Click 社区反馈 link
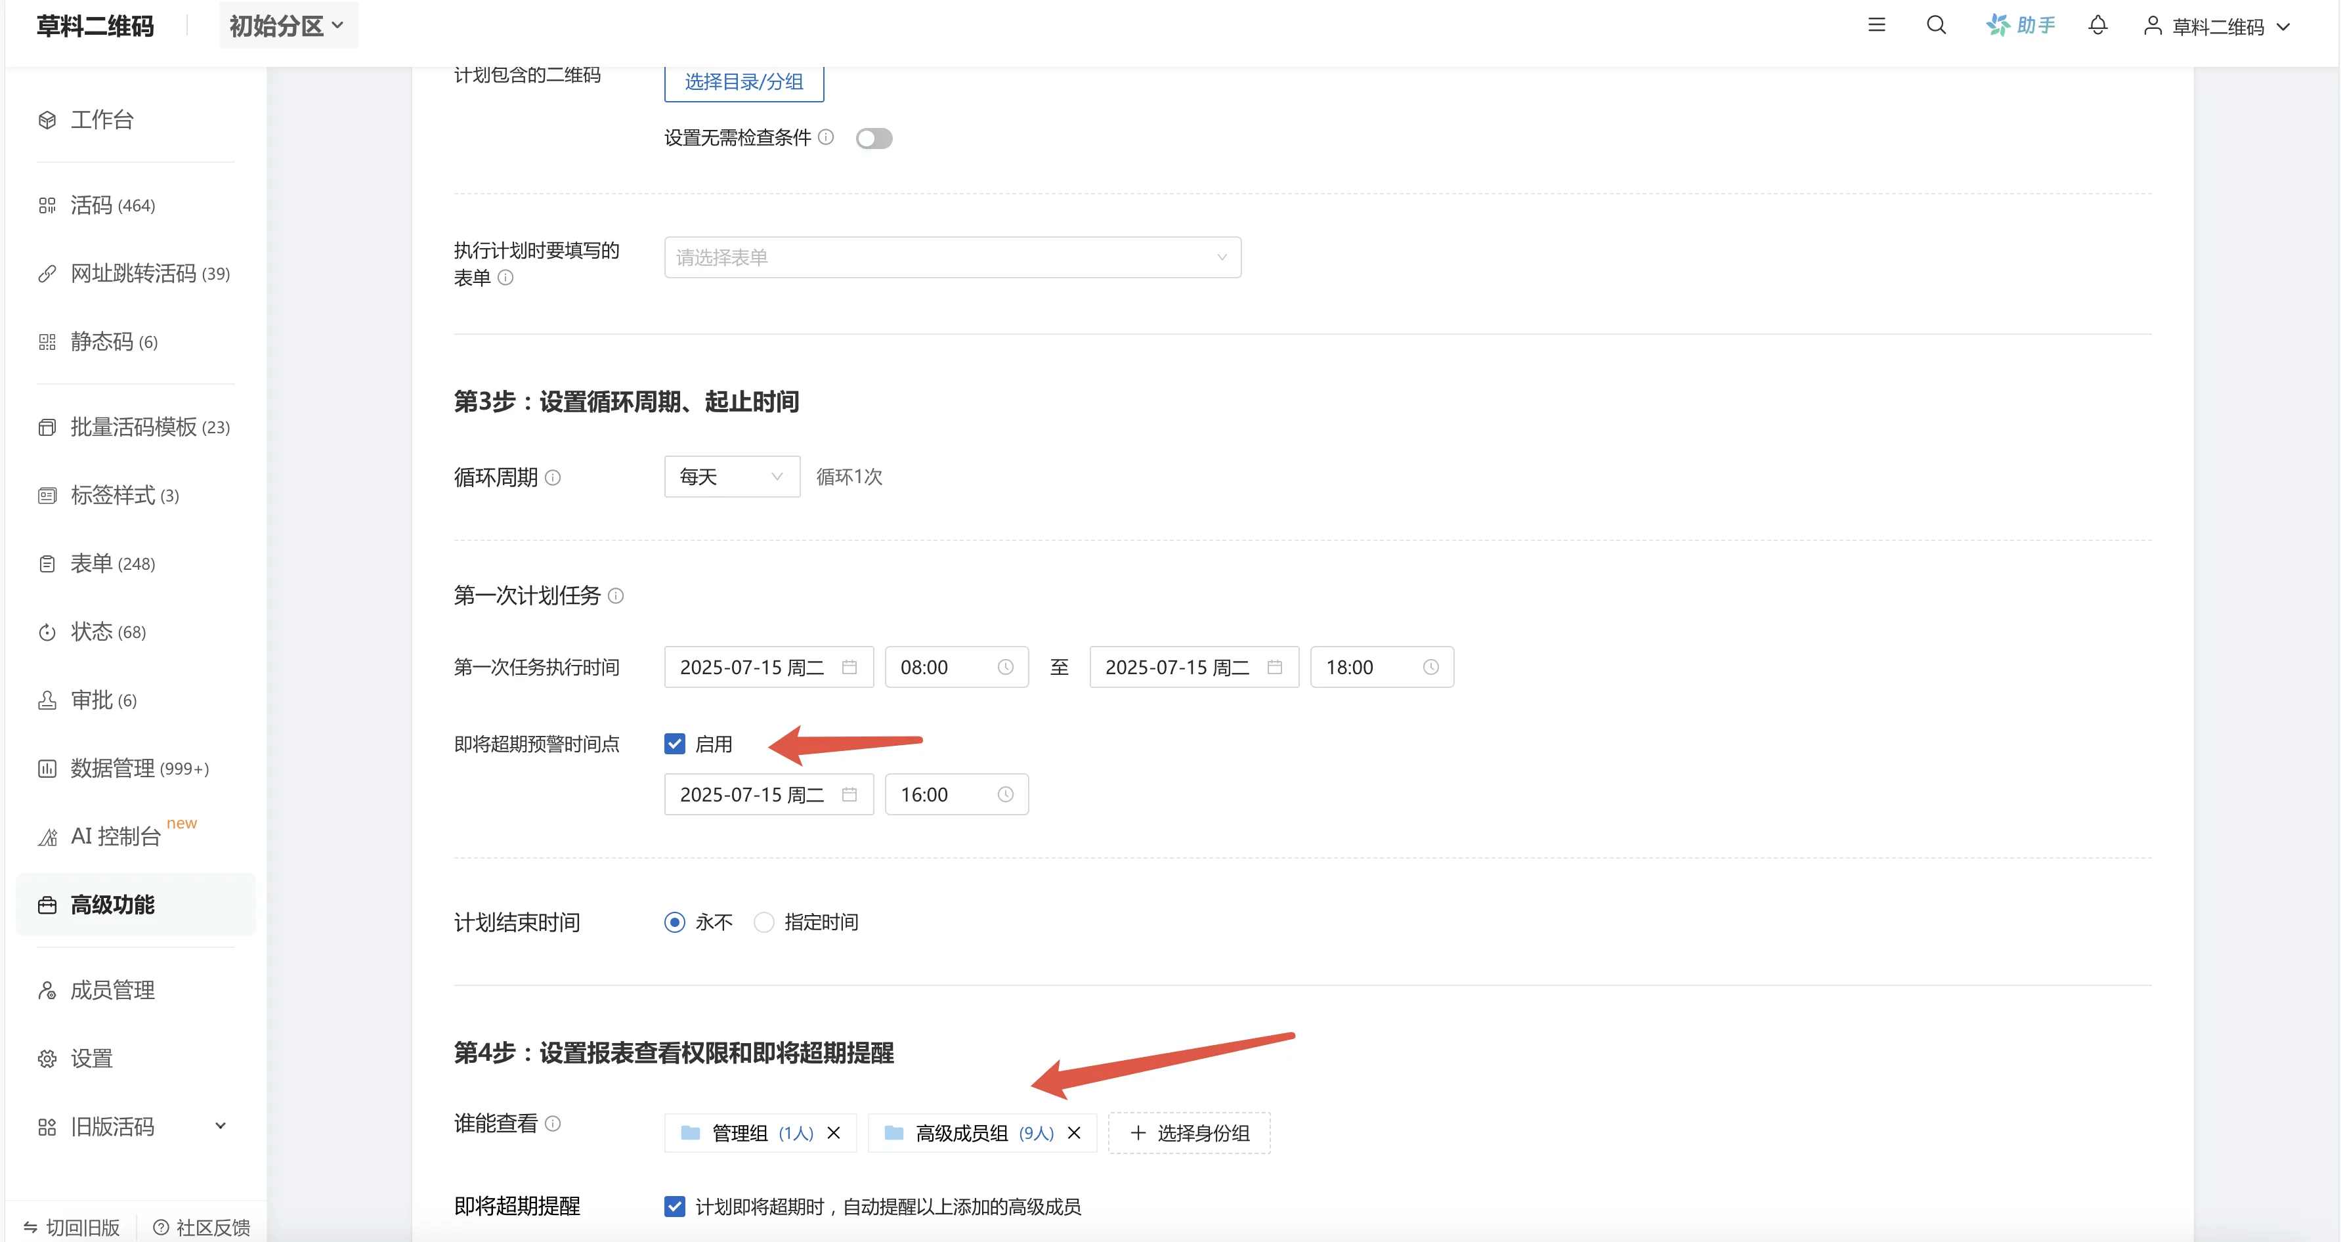Image resolution: width=2341 pixels, height=1242 pixels. click(202, 1228)
